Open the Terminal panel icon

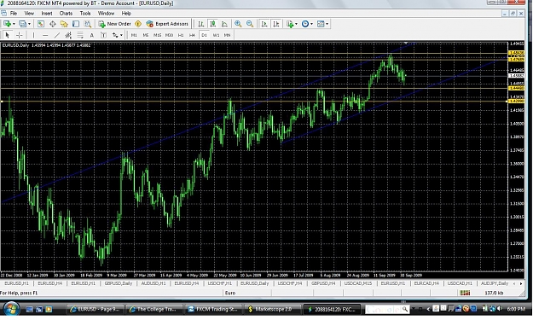[76, 24]
